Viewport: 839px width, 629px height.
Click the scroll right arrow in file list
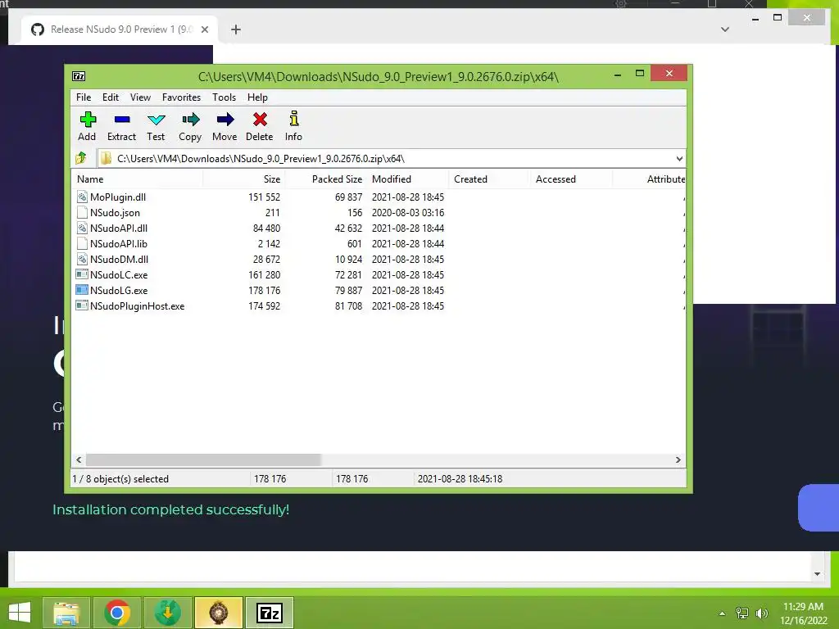point(678,460)
